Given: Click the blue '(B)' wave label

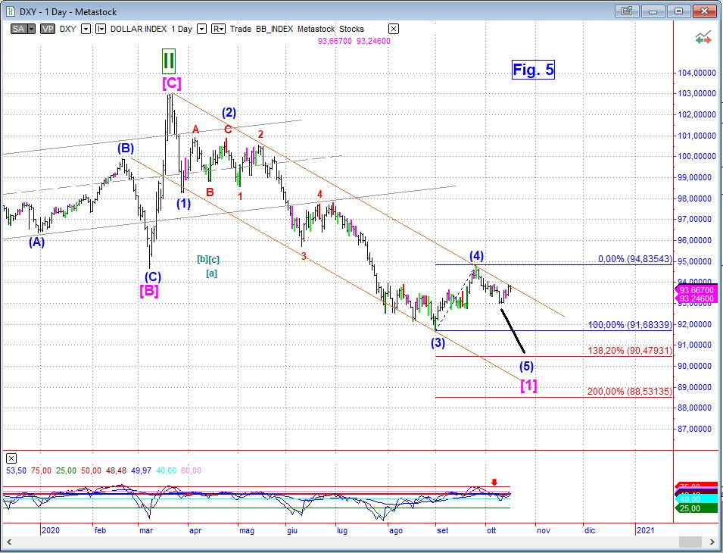Looking at the screenshot, I should [x=125, y=148].
